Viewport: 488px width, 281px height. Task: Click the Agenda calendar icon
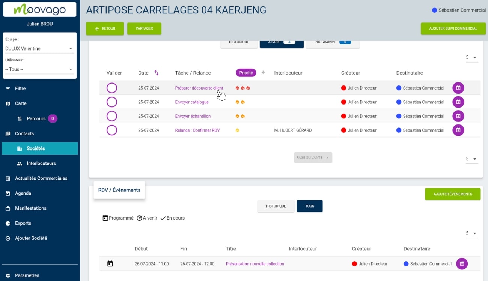(x=8, y=193)
